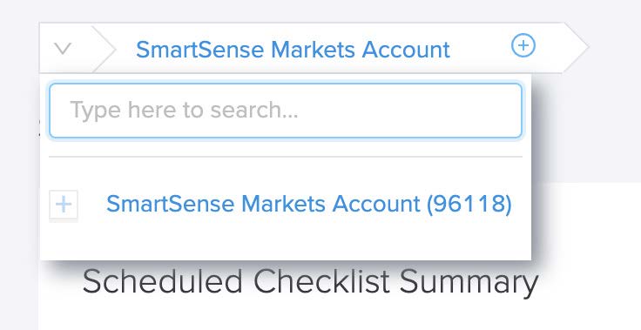Toggle the breadcrumb dropdown arrow
641x330 pixels.
(x=63, y=48)
